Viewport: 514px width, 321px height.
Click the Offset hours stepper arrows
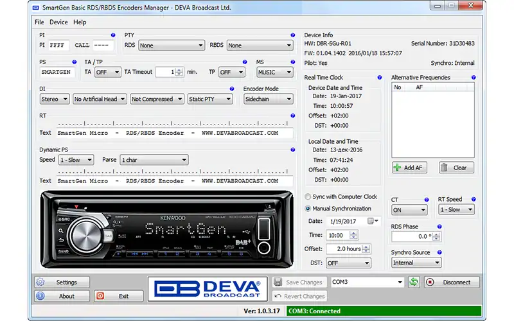click(366, 249)
